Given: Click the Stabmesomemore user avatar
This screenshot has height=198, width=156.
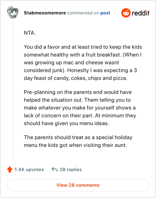Looking at the screenshot, I should (13, 12).
